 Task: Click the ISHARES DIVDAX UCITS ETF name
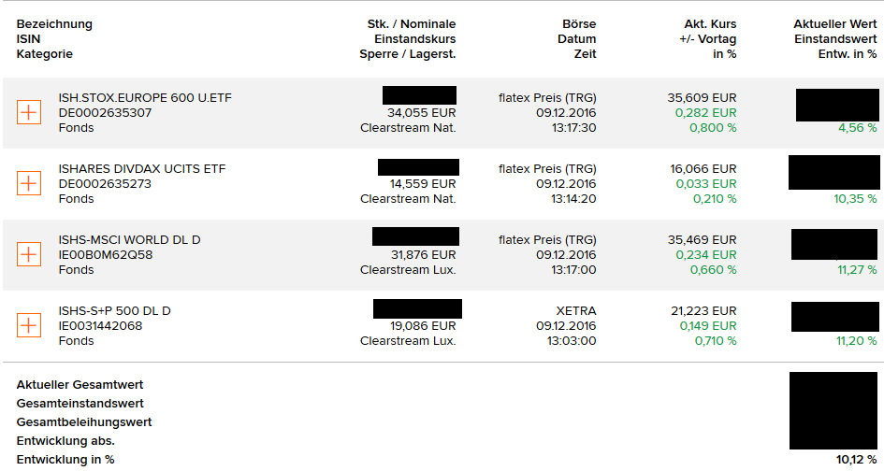click(142, 169)
